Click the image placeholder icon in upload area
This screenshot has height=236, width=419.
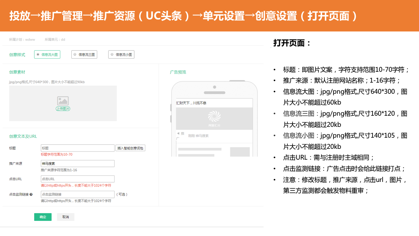point(63,101)
